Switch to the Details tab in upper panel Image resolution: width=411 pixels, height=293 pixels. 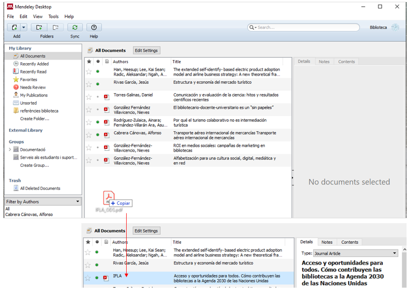click(x=304, y=61)
